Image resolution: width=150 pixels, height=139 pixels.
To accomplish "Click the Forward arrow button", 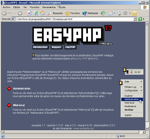I will click(x=20, y=13).
